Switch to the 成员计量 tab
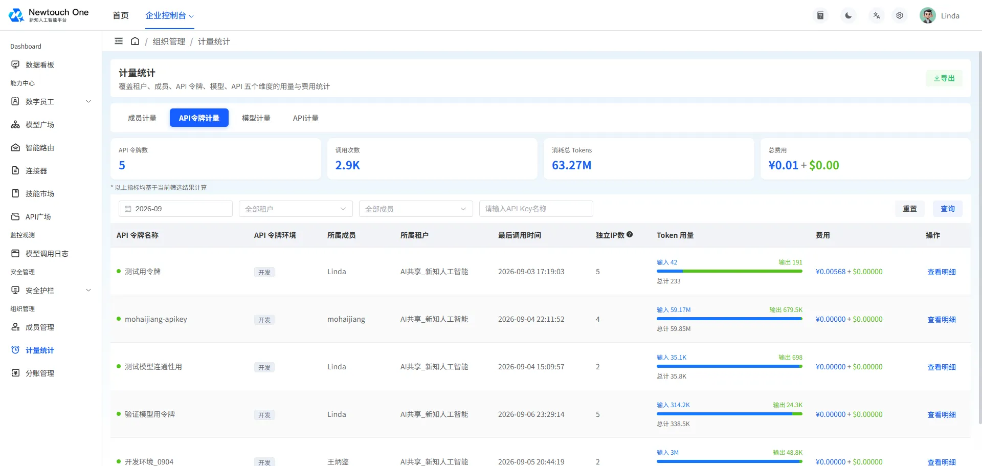Screen dimensions: 982x466 (x=142, y=118)
